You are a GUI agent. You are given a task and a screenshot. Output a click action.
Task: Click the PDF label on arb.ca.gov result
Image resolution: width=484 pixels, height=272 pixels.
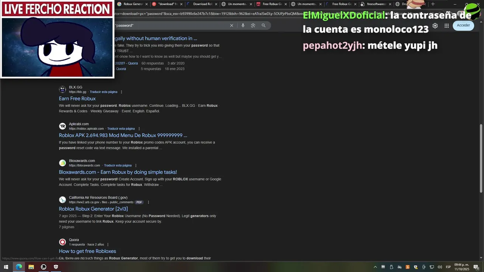pyautogui.click(x=139, y=202)
